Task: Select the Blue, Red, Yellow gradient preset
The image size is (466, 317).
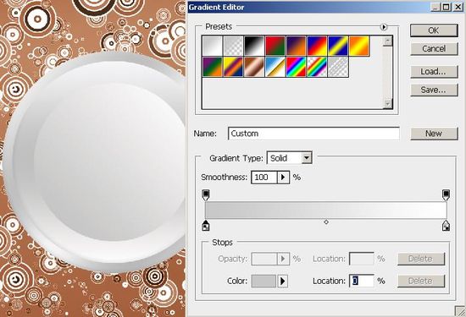Action: pos(317,46)
